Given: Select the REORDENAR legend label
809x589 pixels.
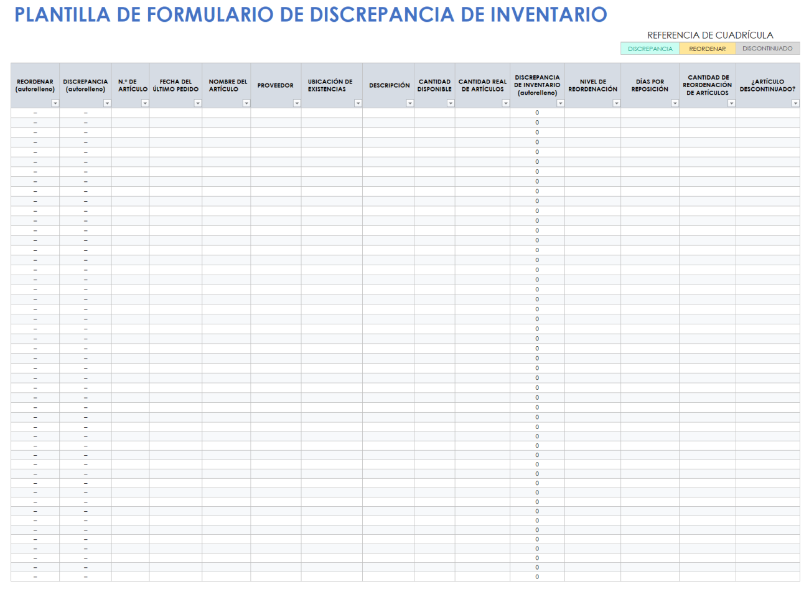Looking at the screenshot, I should tap(708, 47).
